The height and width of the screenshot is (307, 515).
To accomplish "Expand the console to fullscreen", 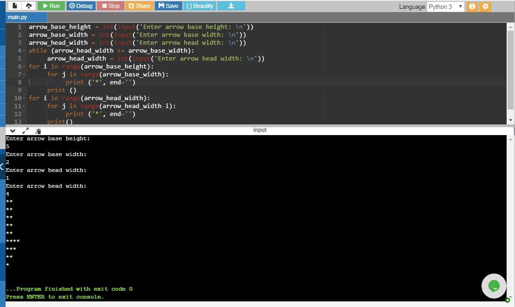I will point(25,131).
